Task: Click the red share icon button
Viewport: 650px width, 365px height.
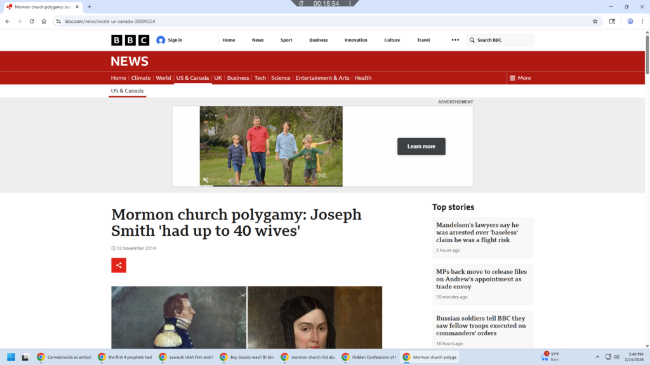Action: point(119,266)
